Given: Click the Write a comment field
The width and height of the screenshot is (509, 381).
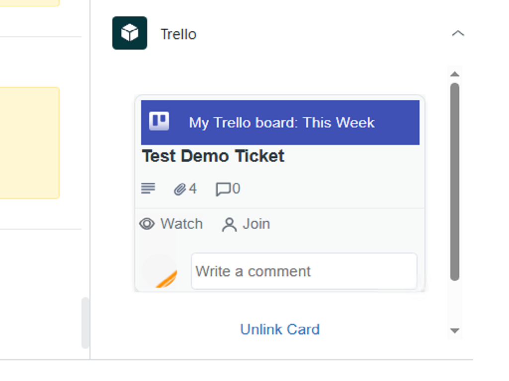Looking at the screenshot, I should (304, 271).
